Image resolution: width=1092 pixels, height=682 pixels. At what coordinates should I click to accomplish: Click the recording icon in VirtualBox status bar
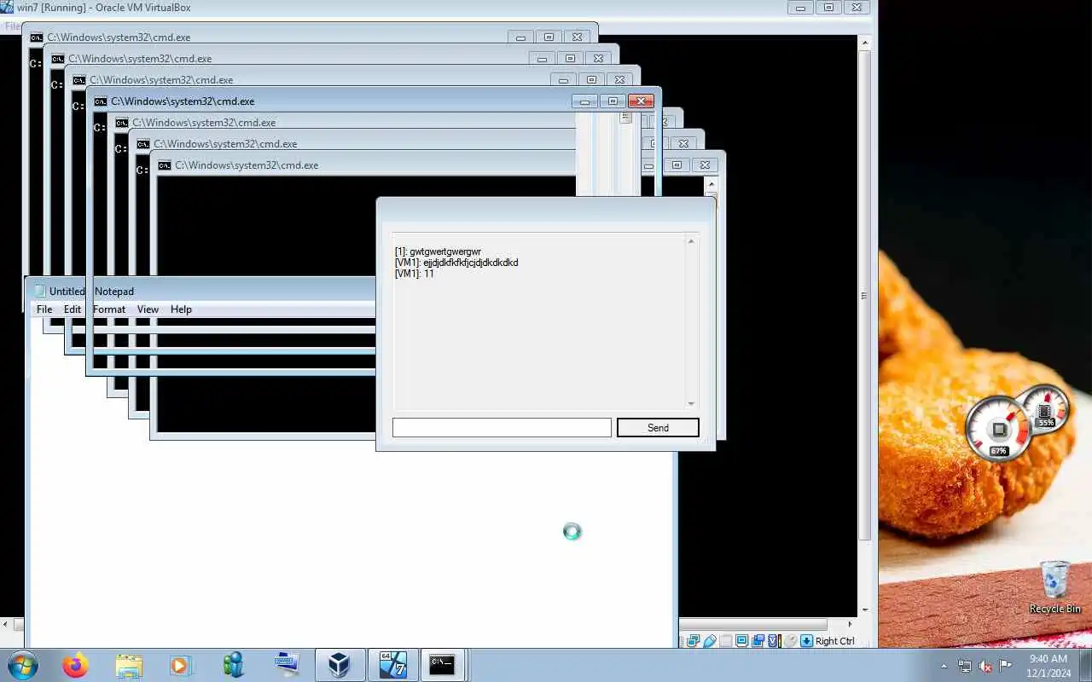pyautogui.click(x=758, y=641)
